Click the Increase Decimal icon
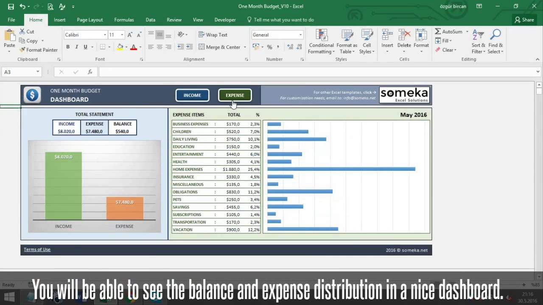The width and height of the screenshot is (543, 305). 290,47
